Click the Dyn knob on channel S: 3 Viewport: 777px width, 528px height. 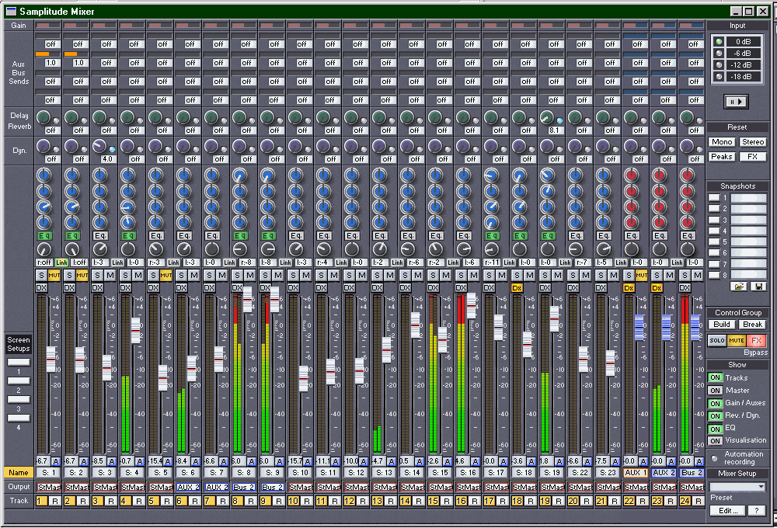click(x=99, y=146)
